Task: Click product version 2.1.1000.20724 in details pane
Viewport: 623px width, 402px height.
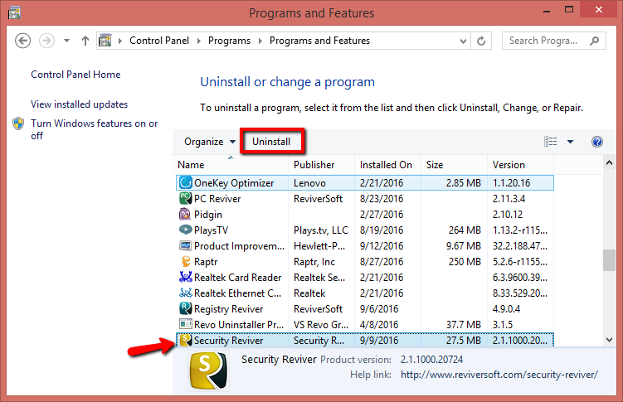Action: click(x=431, y=360)
